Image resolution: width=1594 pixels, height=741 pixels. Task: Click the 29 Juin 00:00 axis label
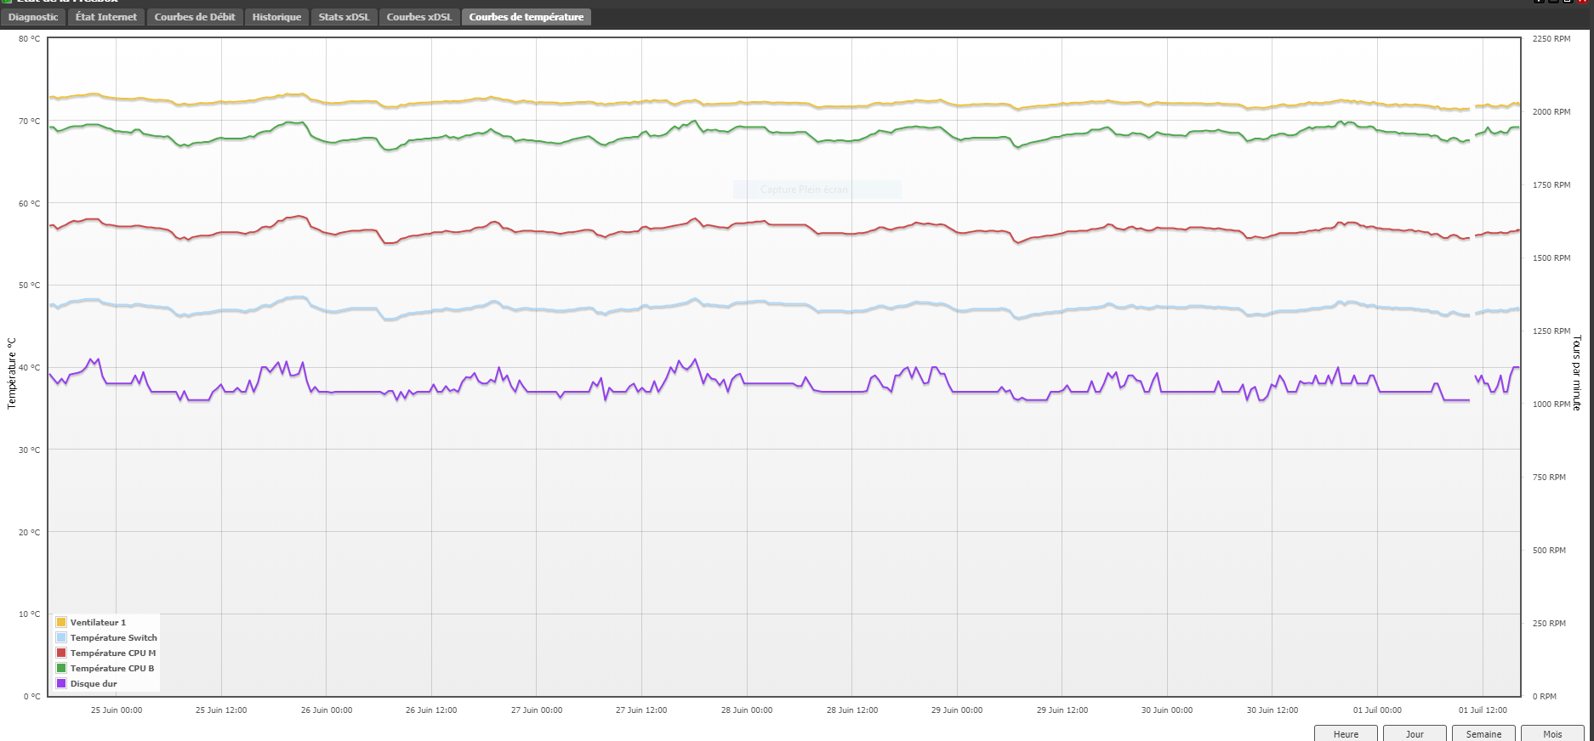957,710
